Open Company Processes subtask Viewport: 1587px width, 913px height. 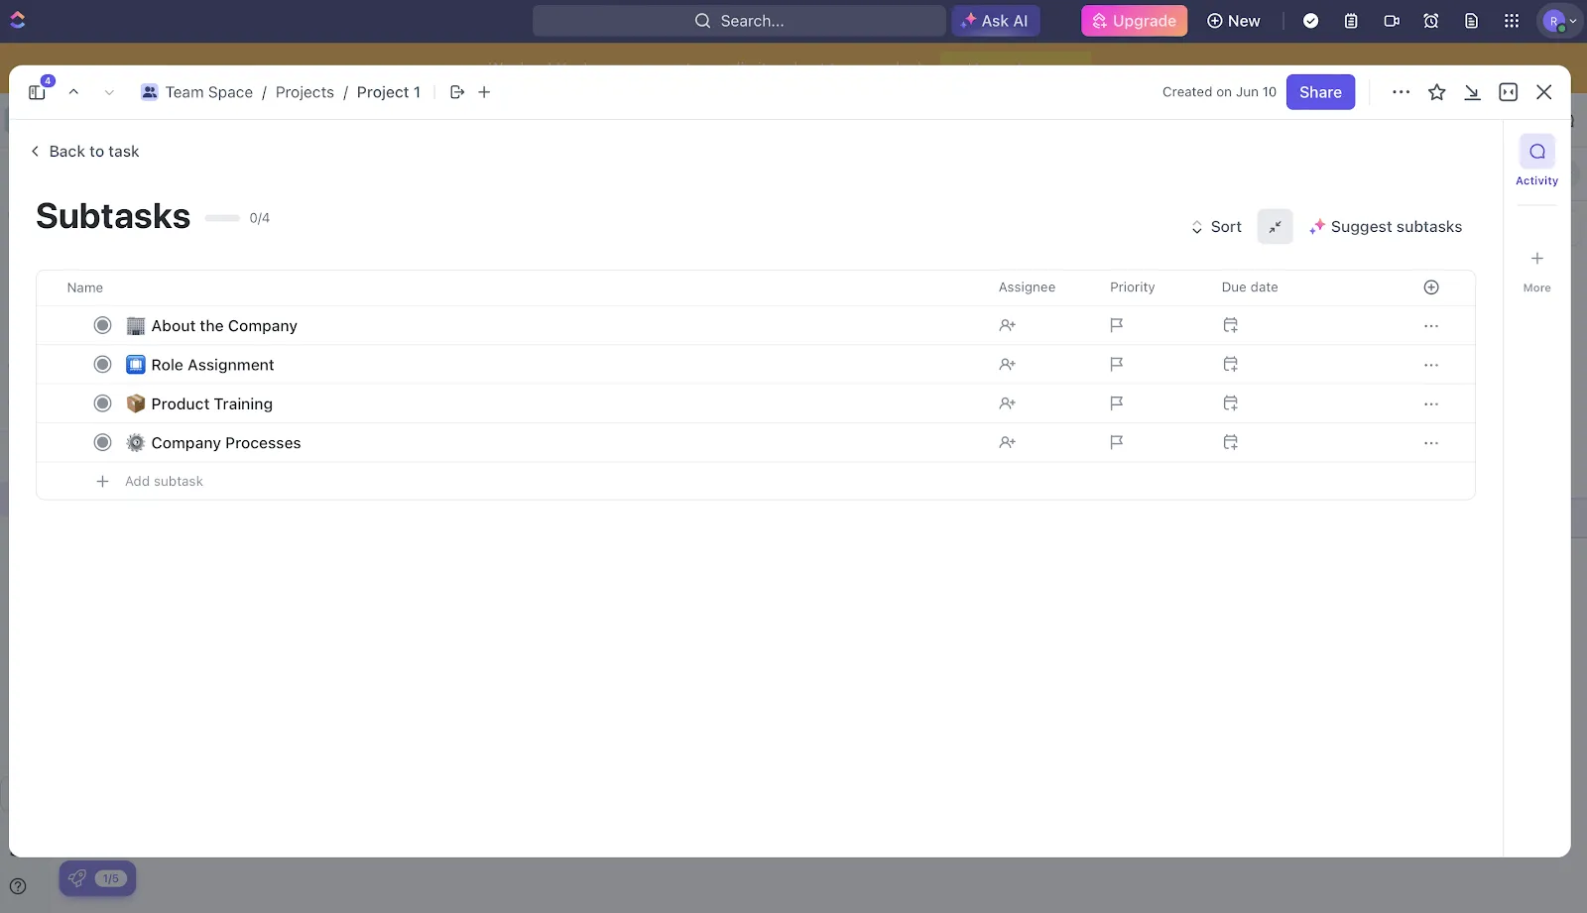click(x=225, y=443)
